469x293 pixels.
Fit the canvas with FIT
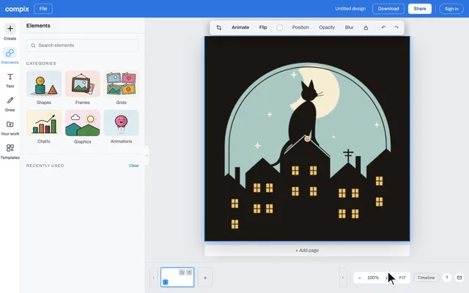402,278
